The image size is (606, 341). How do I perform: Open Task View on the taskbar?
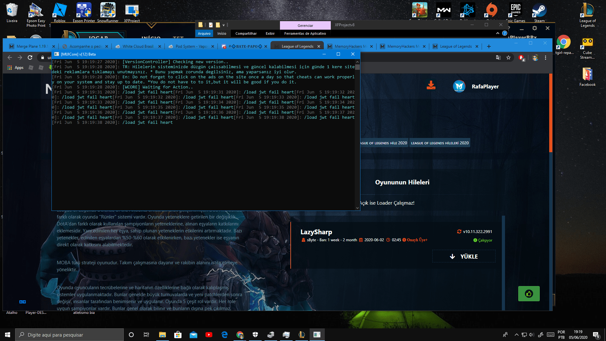146,335
